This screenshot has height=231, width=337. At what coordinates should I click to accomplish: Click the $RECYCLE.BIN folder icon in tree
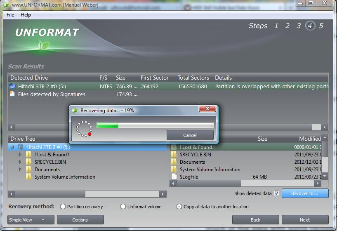(28, 162)
